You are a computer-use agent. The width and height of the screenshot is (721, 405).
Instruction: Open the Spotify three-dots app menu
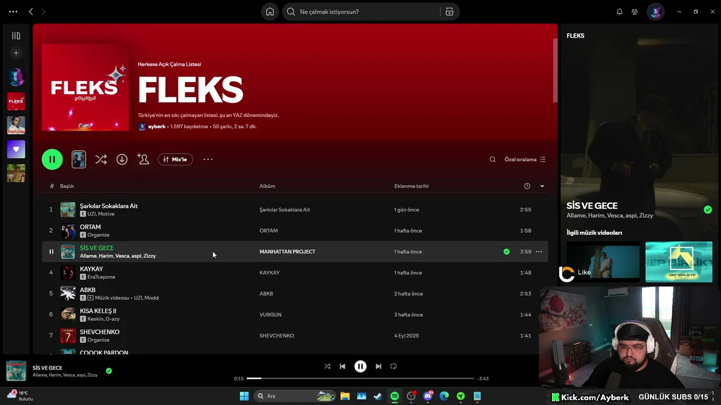[x=13, y=11]
